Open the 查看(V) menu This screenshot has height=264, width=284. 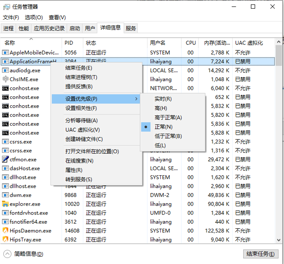pos(57,17)
